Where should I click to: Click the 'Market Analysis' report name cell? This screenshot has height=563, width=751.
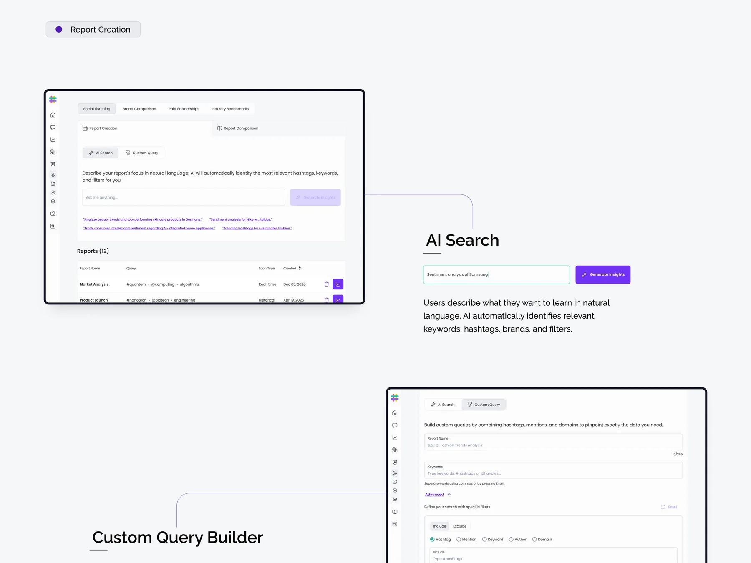tap(94, 284)
